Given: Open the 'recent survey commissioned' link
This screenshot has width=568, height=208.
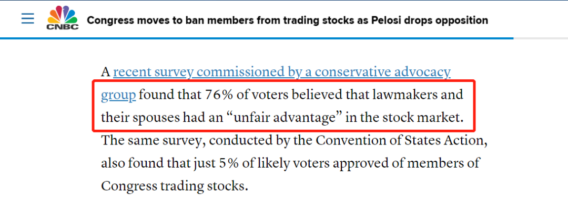Looking at the screenshot, I should pos(282,72).
